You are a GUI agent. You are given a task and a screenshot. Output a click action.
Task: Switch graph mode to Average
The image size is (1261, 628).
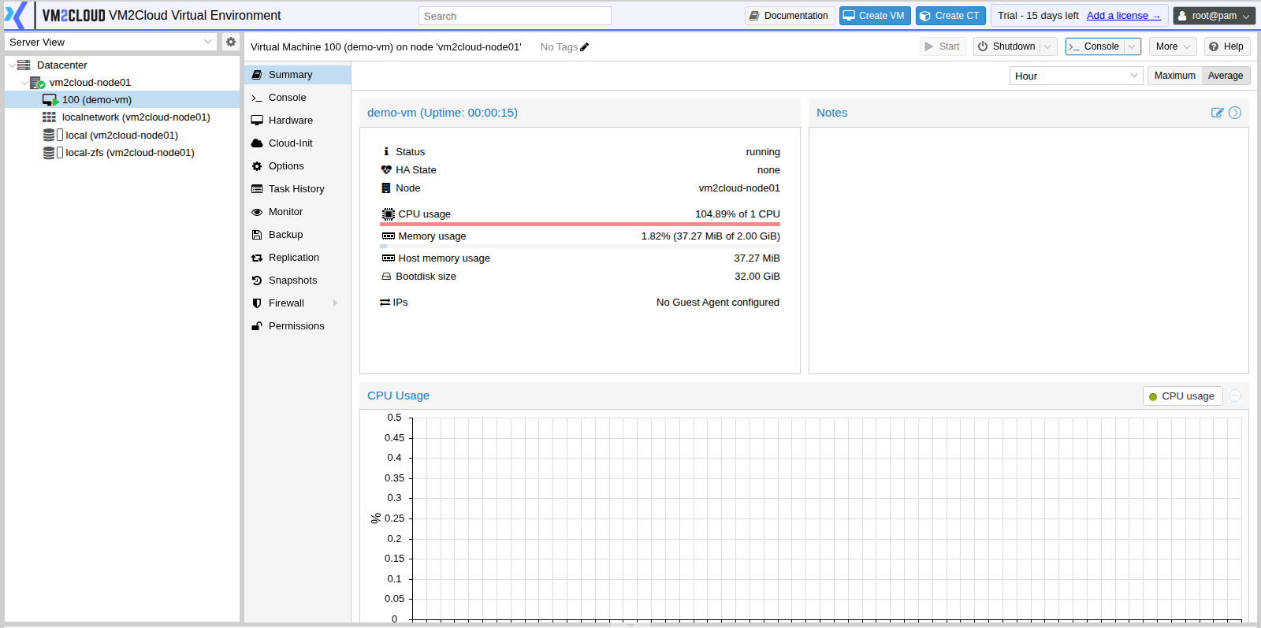(1226, 76)
